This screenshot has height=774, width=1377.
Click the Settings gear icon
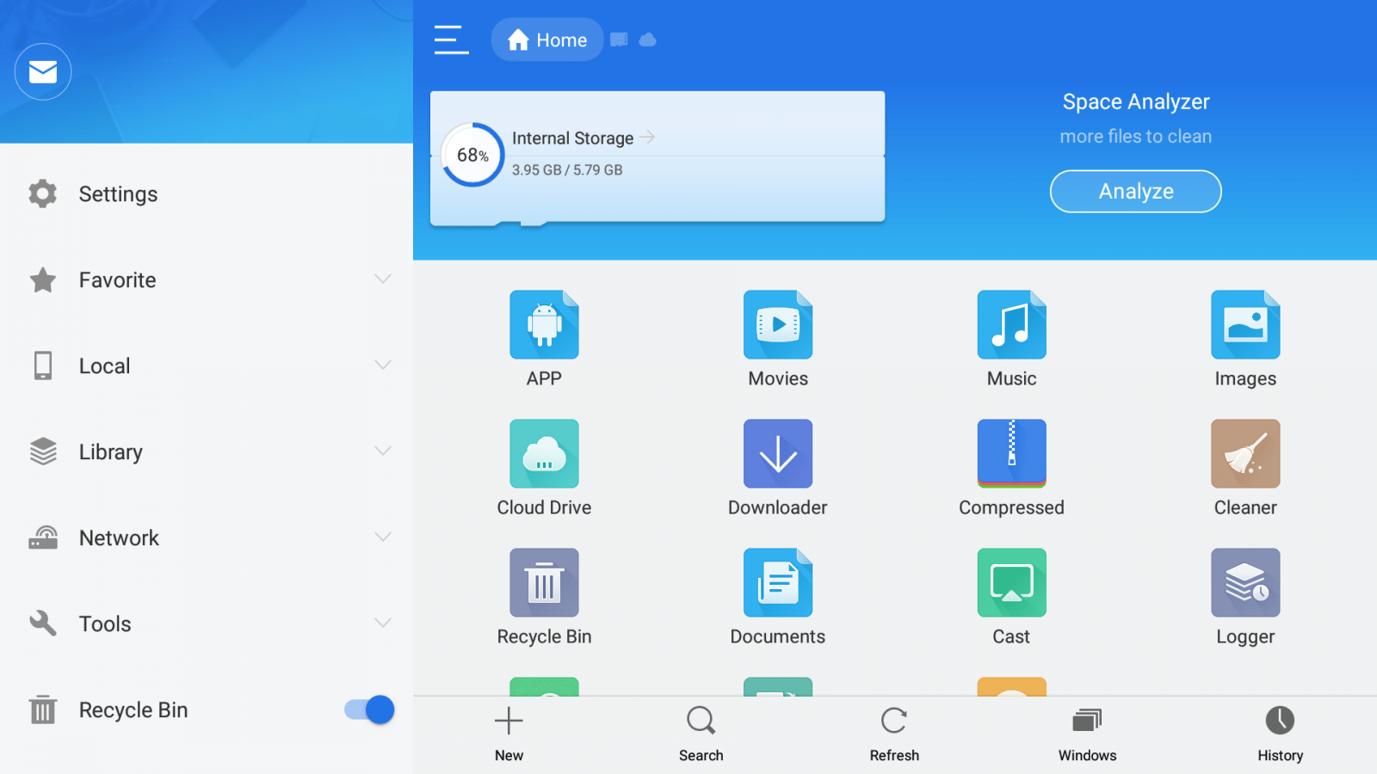tap(43, 193)
